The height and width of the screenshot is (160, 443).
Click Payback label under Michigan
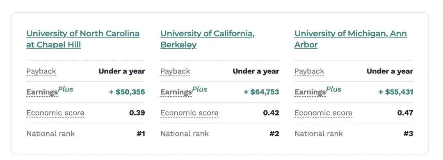click(309, 71)
